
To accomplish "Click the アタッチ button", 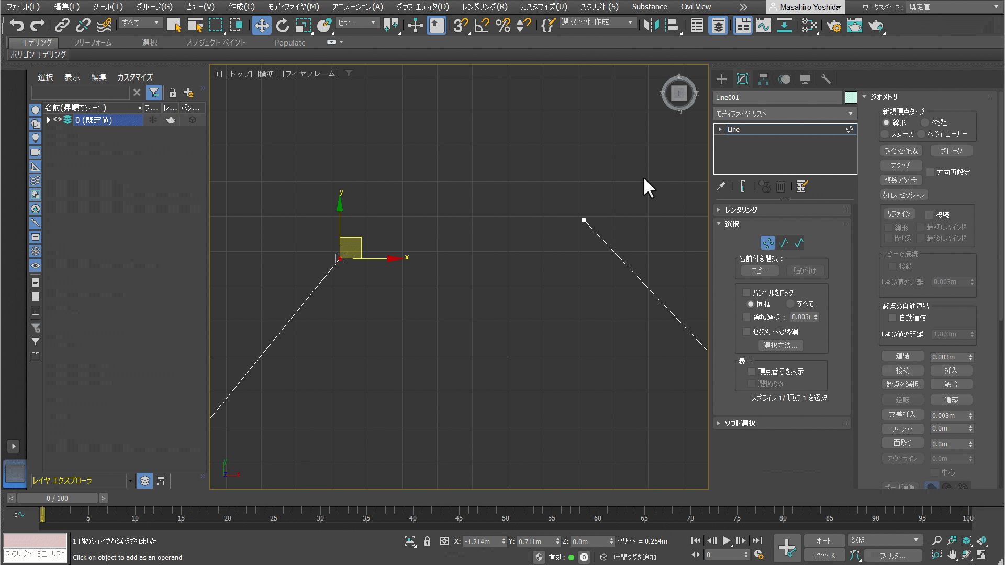I will (x=901, y=165).
